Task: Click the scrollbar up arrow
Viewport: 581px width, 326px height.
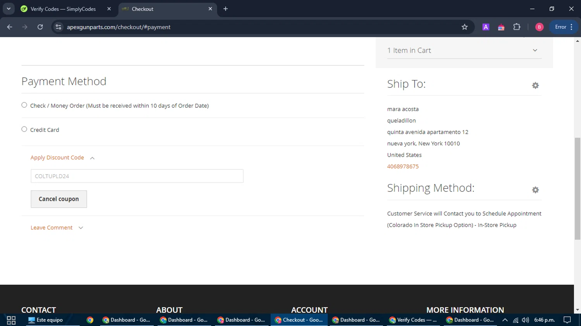Action: [x=578, y=41]
